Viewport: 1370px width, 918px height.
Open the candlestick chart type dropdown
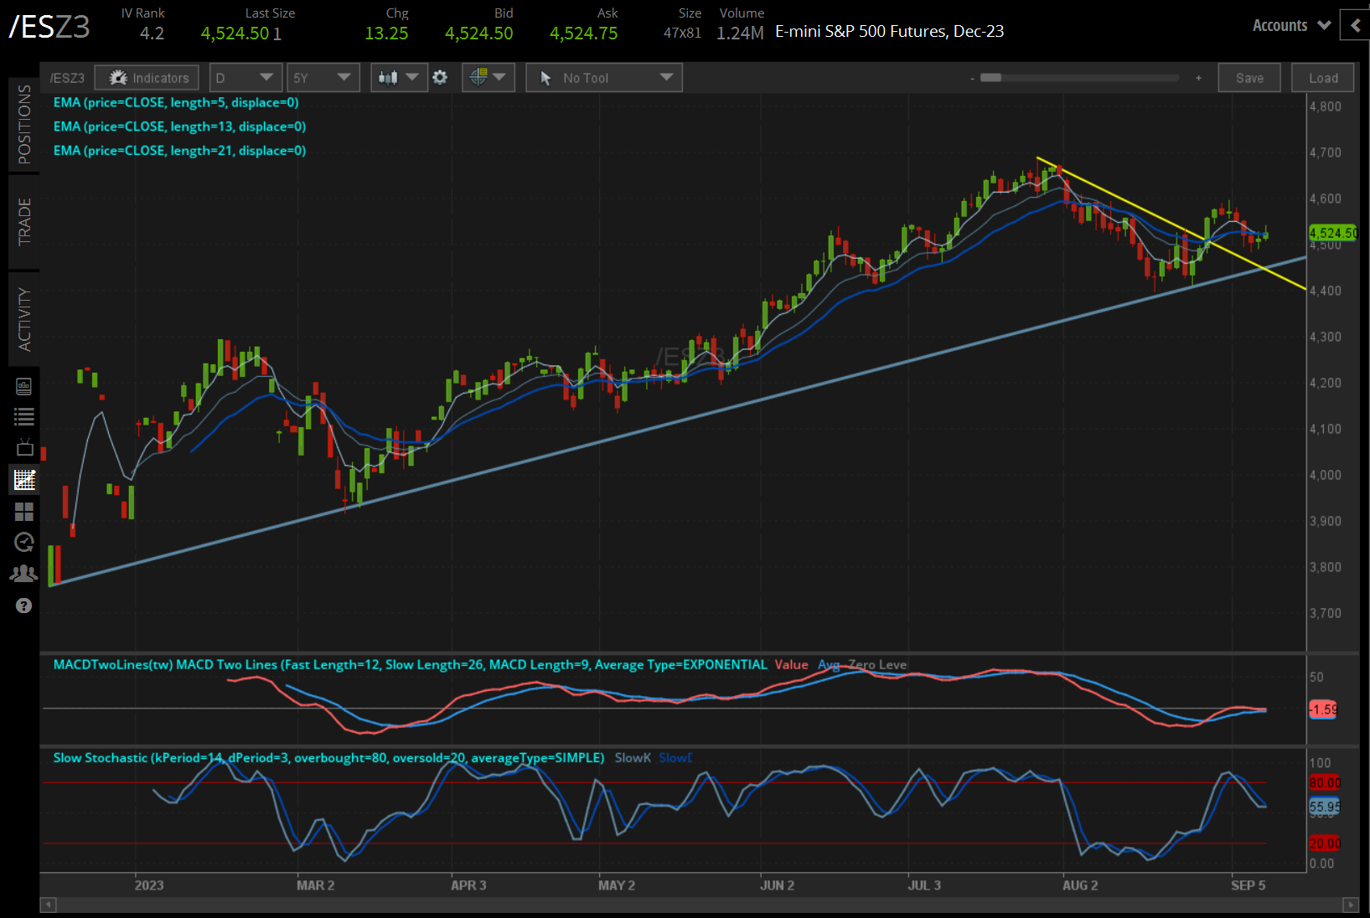tap(399, 78)
